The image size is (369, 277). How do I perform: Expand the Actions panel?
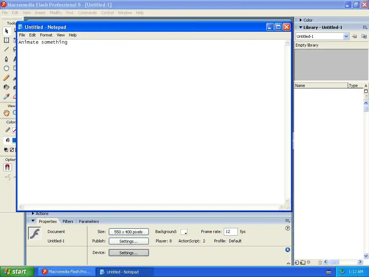coord(33,214)
